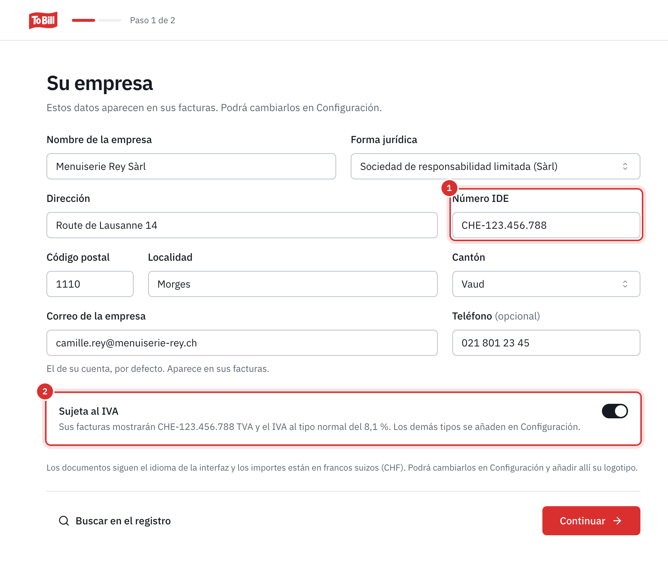
Task: Click the Localidad field with Morges
Action: pos(293,284)
